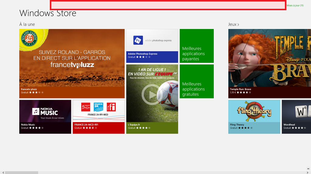Image resolution: width=311 pixels, height=174 pixels.
Task: Open Meilleures applications payantes tile
Action: click(197, 46)
